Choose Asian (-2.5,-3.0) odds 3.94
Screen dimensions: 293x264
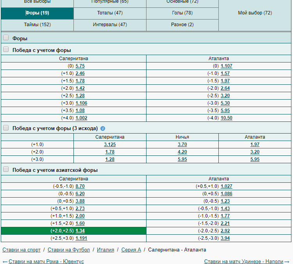225,238
